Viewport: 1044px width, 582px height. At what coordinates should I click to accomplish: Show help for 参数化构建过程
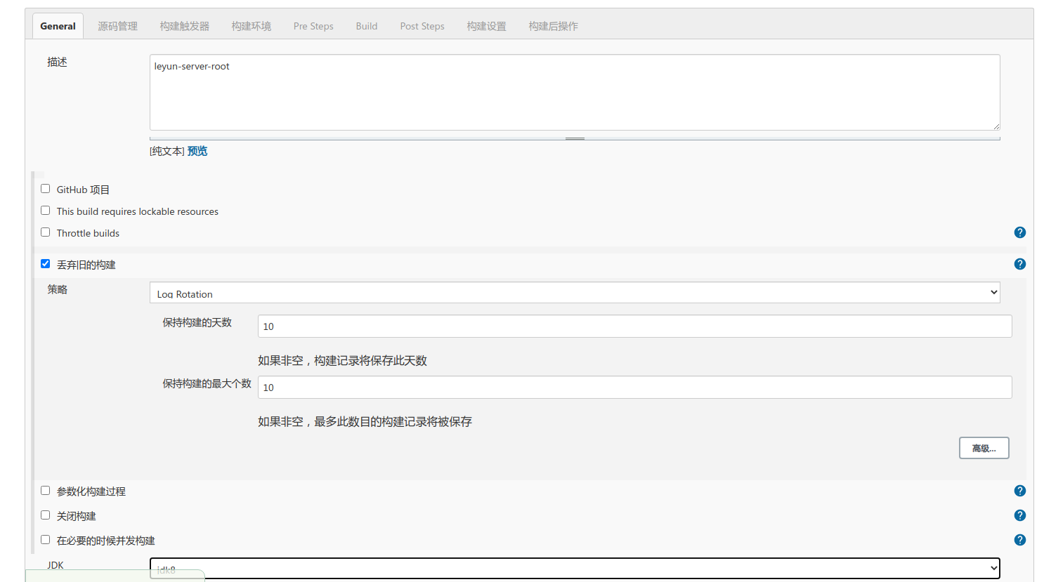click(1019, 491)
